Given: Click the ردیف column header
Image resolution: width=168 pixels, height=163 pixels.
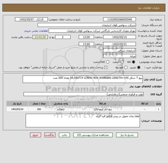Looking at the screenshot, I should click(x=158, y=104).
